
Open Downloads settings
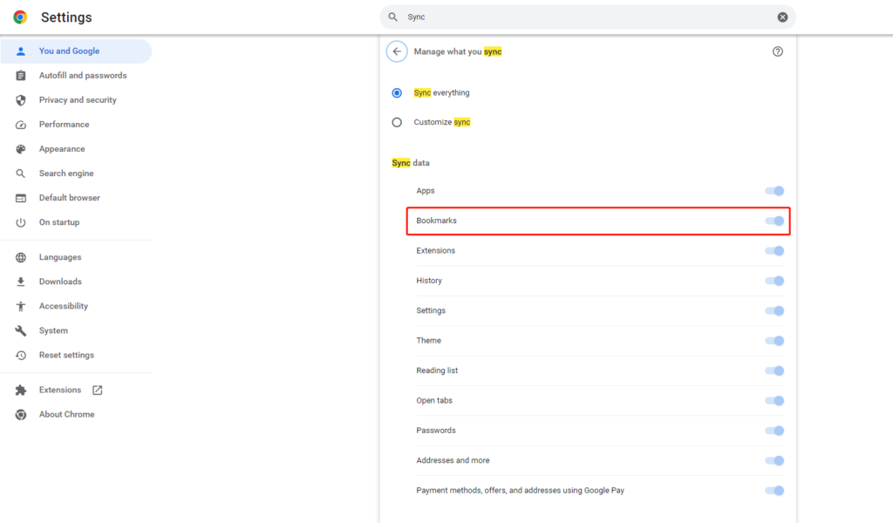point(77,282)
